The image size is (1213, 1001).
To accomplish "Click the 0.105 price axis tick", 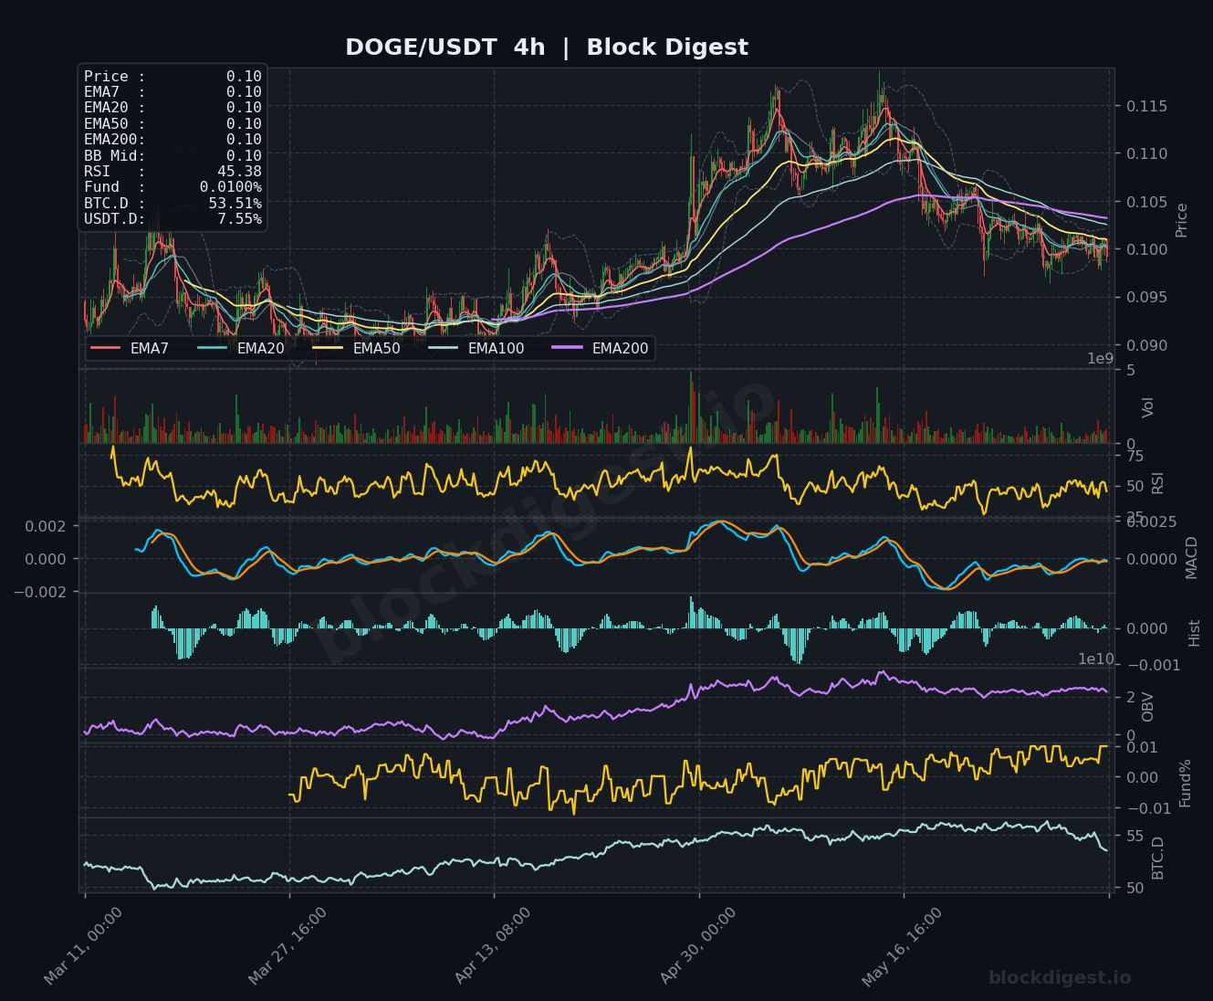I will (1145, 202).
